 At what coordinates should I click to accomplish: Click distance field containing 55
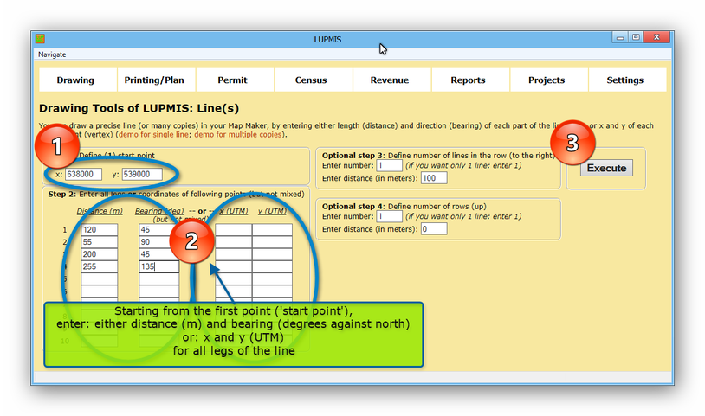[x=100, y=242]
